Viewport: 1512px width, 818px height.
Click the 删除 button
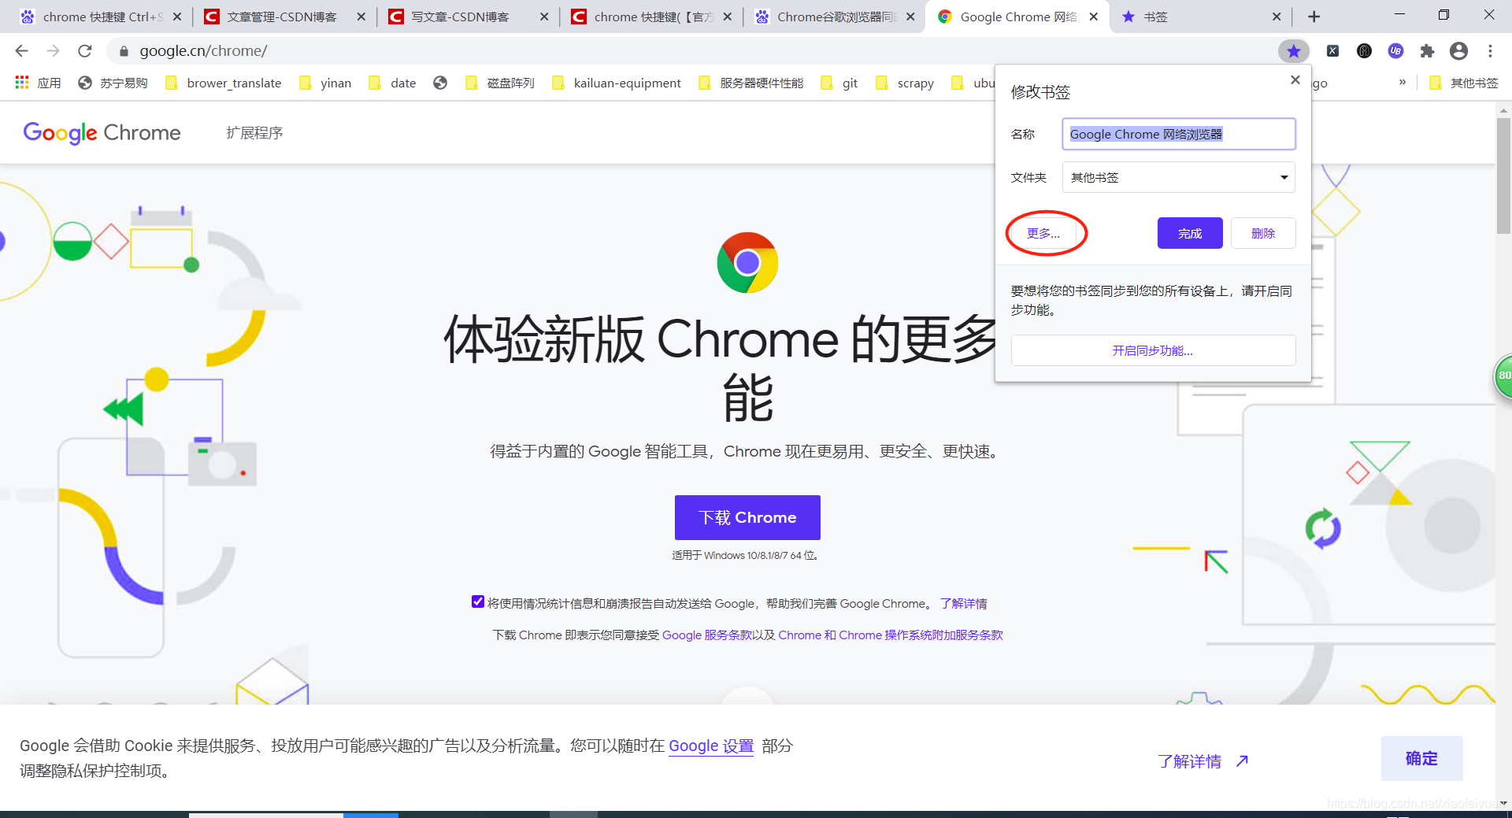pos(1263,233)
